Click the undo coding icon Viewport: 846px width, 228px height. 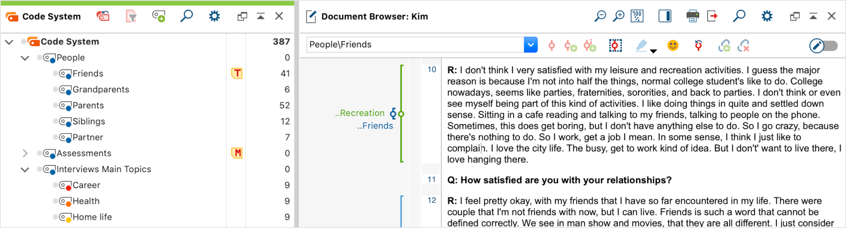(698, 45)
